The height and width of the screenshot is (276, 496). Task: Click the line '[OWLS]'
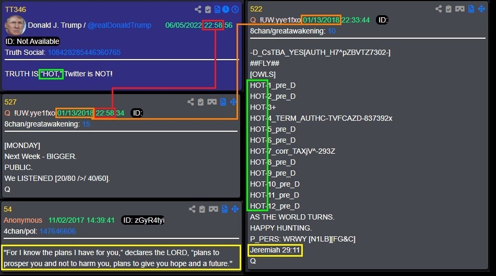[x=263, y=74]
